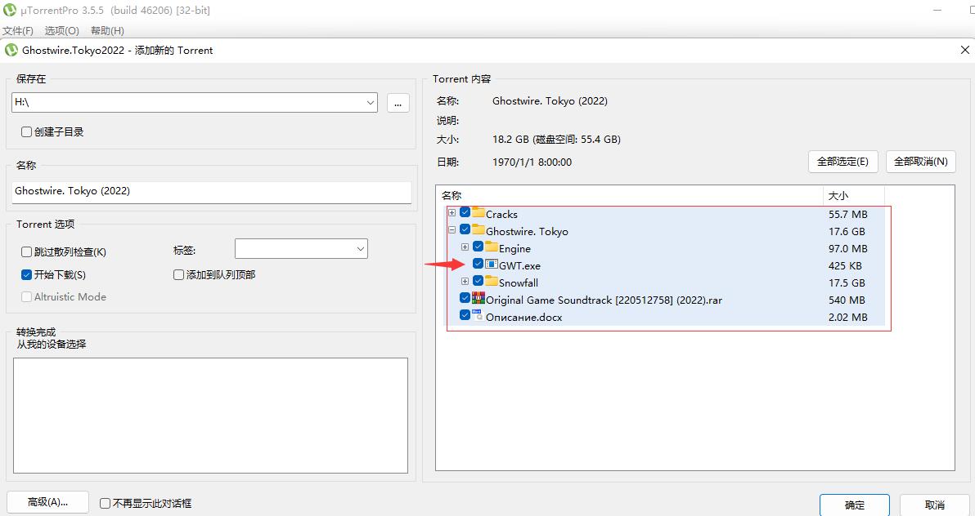975x516 pixels.
Task: Toggle the 跳过散列检查(K) checkbox
Action: 27,252
